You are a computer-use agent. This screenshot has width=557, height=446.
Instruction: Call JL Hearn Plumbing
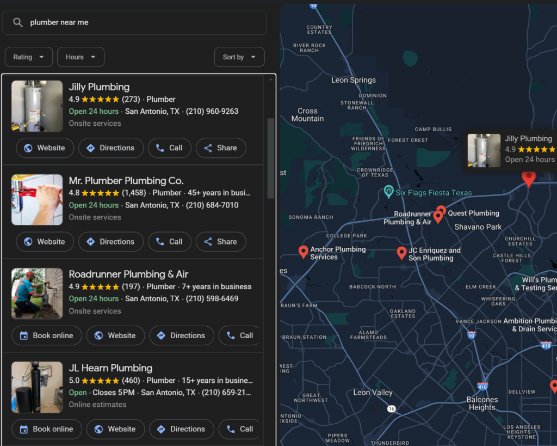pyautogui.click(x=240, y=429)
